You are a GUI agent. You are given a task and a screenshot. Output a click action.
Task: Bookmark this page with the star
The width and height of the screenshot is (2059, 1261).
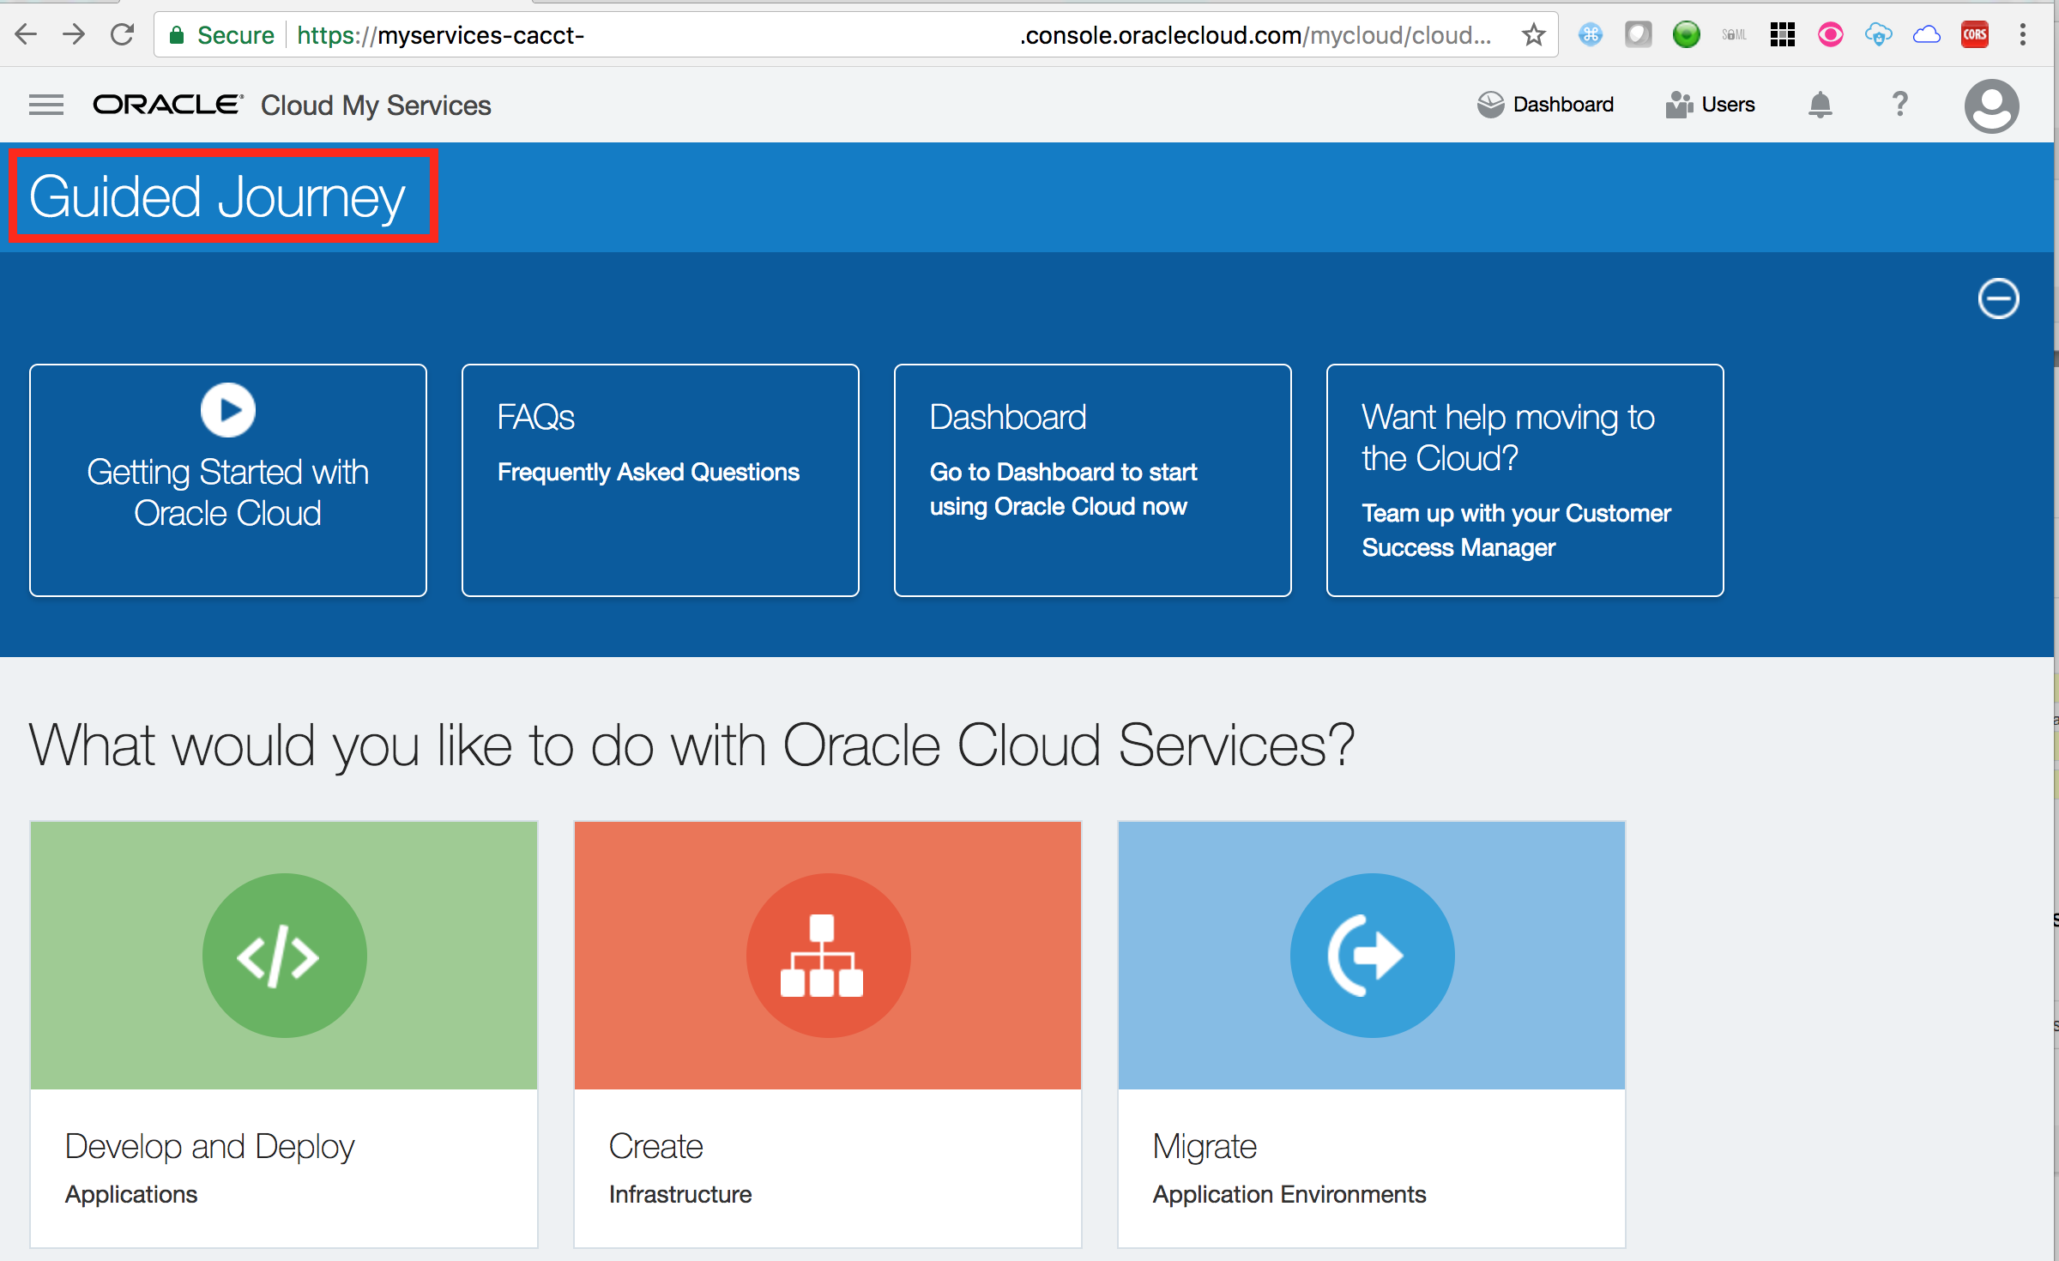click(x=1533, y=35)
